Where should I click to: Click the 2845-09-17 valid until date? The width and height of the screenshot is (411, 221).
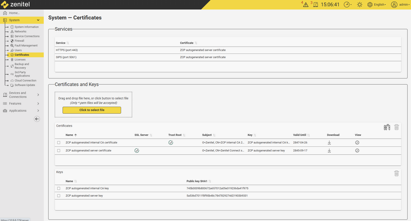(300, 151)
